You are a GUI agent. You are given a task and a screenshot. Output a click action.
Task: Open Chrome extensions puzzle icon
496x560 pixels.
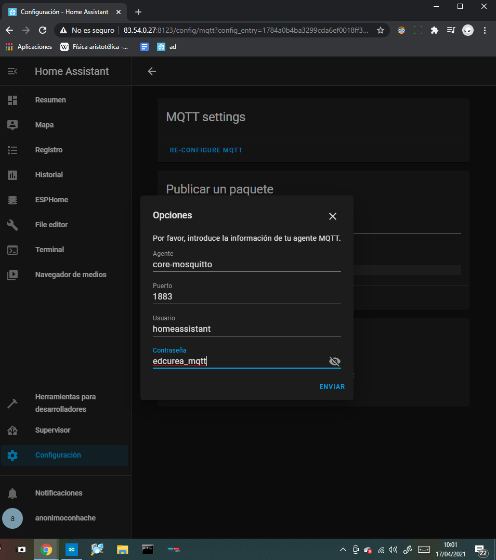(x=435, y=30)
